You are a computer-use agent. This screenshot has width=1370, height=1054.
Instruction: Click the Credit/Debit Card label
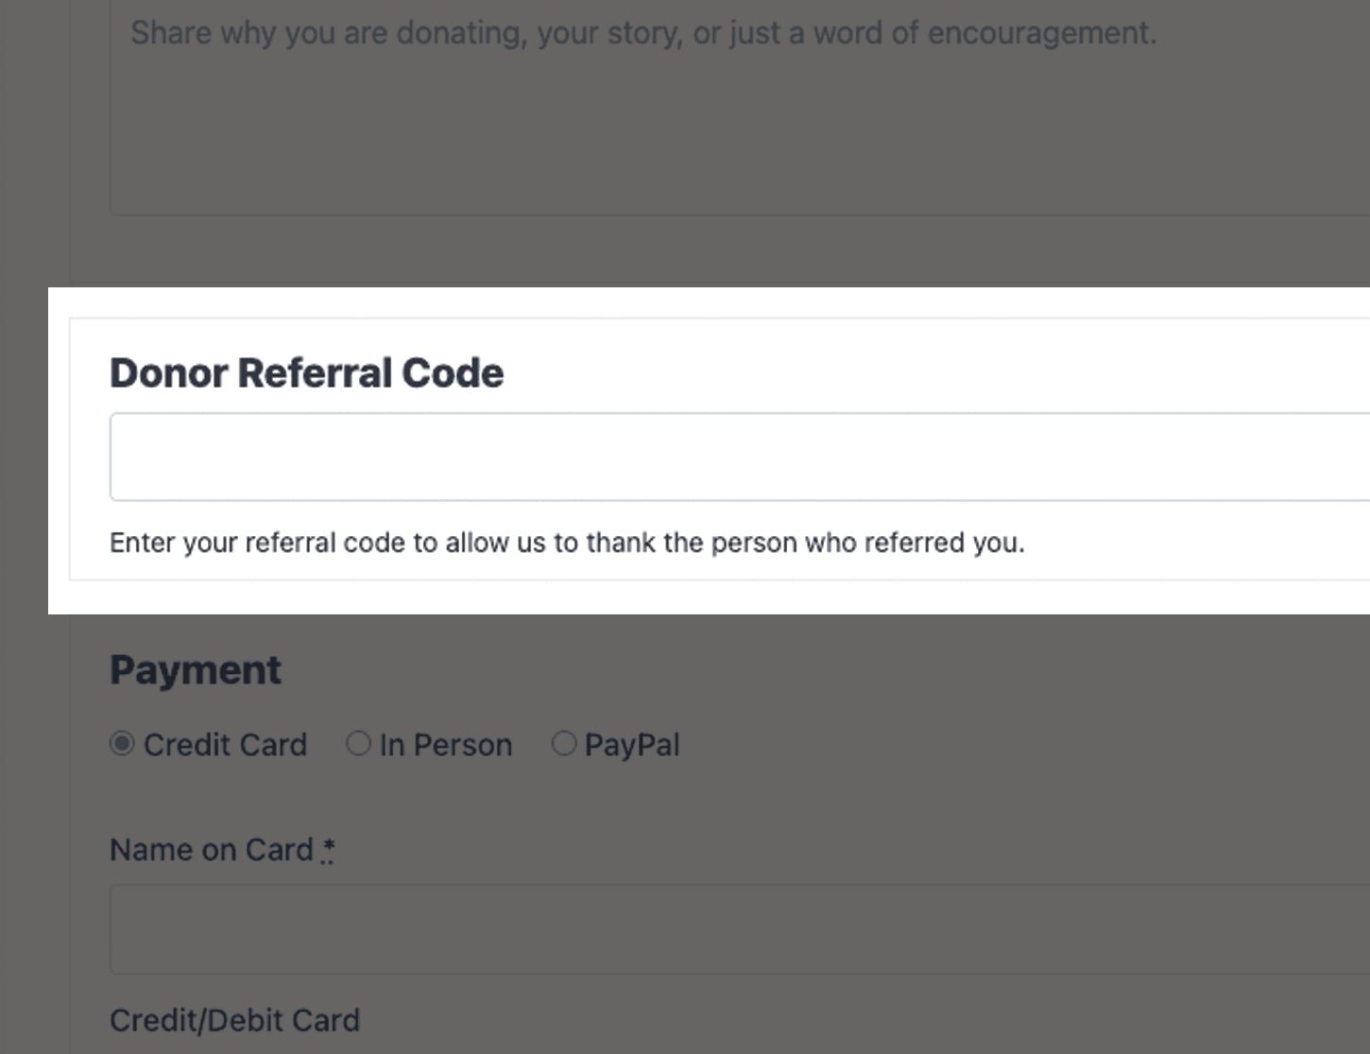click(x=235, y=1021)
